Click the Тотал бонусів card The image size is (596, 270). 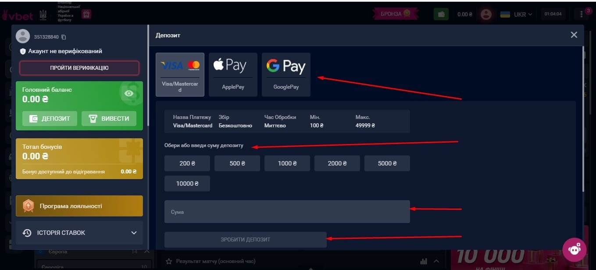79,158
